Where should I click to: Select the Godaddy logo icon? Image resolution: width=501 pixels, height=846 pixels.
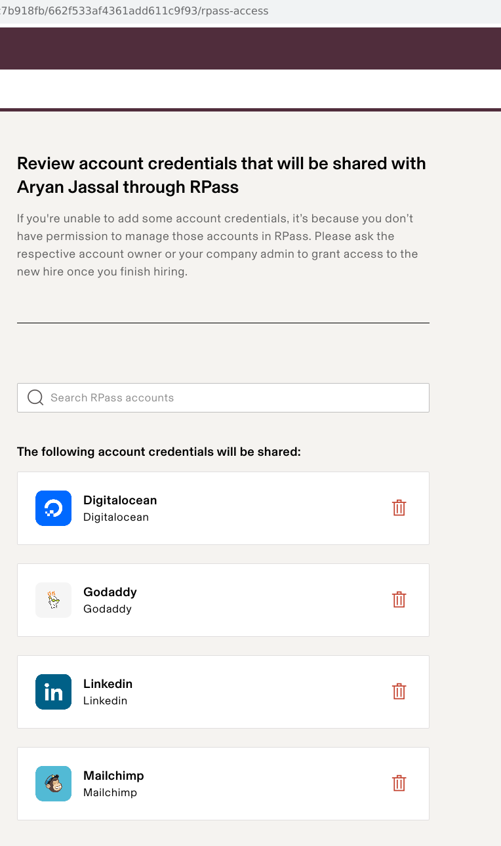pyautogui.click(x=53, y=600)
